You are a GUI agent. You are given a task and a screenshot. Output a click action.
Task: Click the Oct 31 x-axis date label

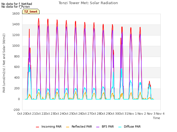point(124,114)
